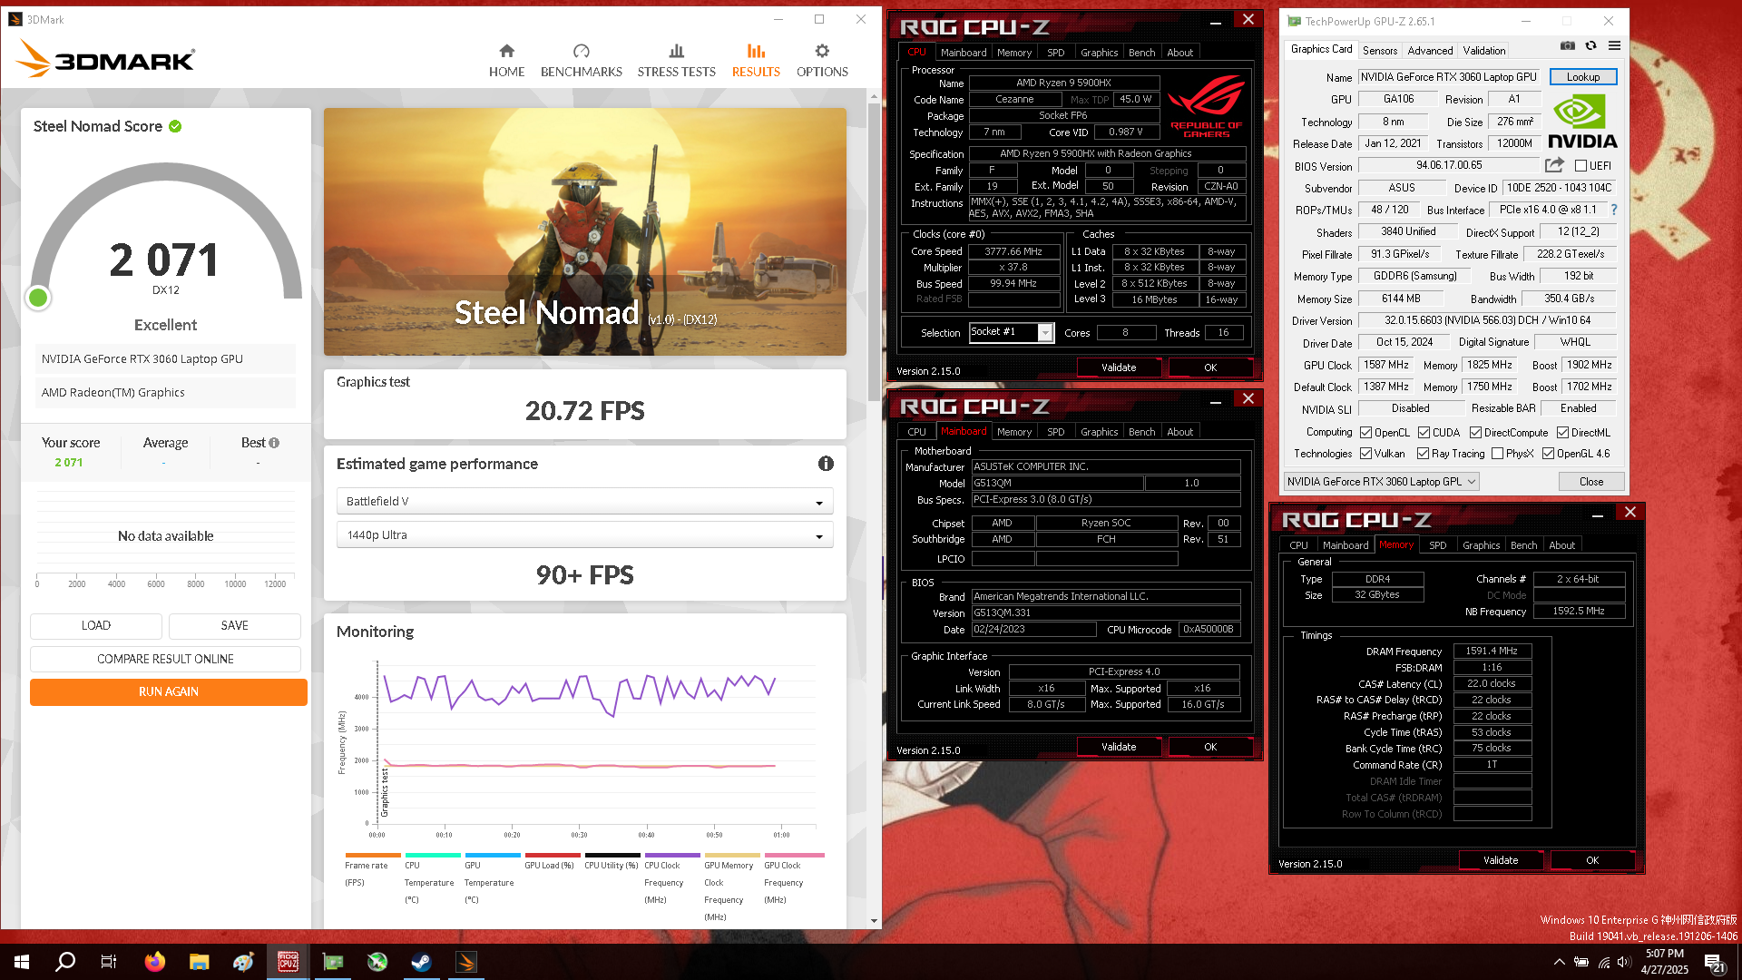Toggle the PhysX checkbox
Viewport: 1742px width, 980px height.
[x=1498, y=454]
